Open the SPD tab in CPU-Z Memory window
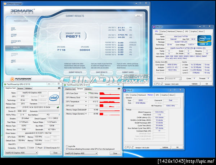Screen dimensions: 216x165 click(x=157, y=95)
